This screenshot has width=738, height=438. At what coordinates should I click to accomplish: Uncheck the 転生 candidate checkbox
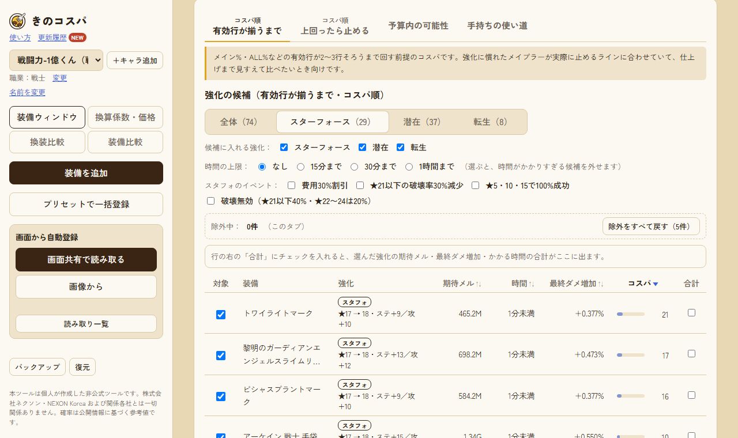point(400,148)
